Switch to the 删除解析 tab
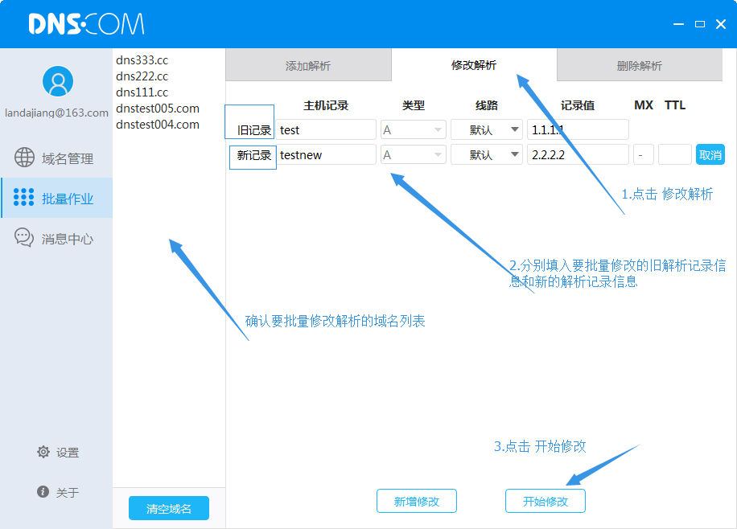This screenshot has height=529, width=737. (639, 66)
